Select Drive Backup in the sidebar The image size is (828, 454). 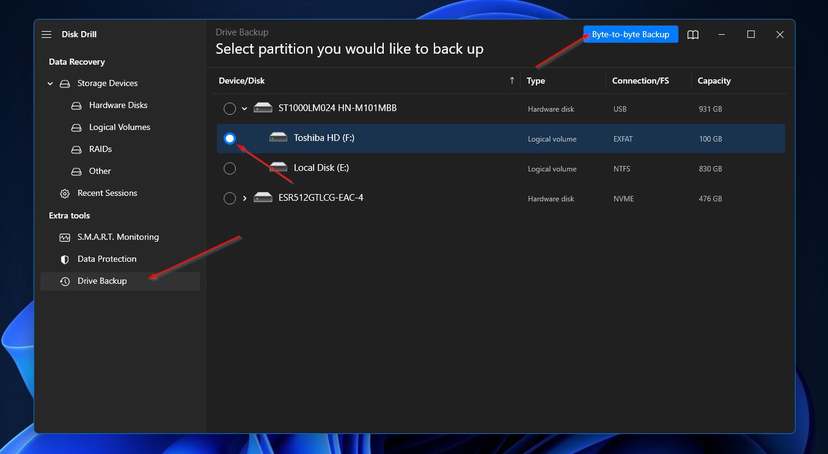(120, 281)
